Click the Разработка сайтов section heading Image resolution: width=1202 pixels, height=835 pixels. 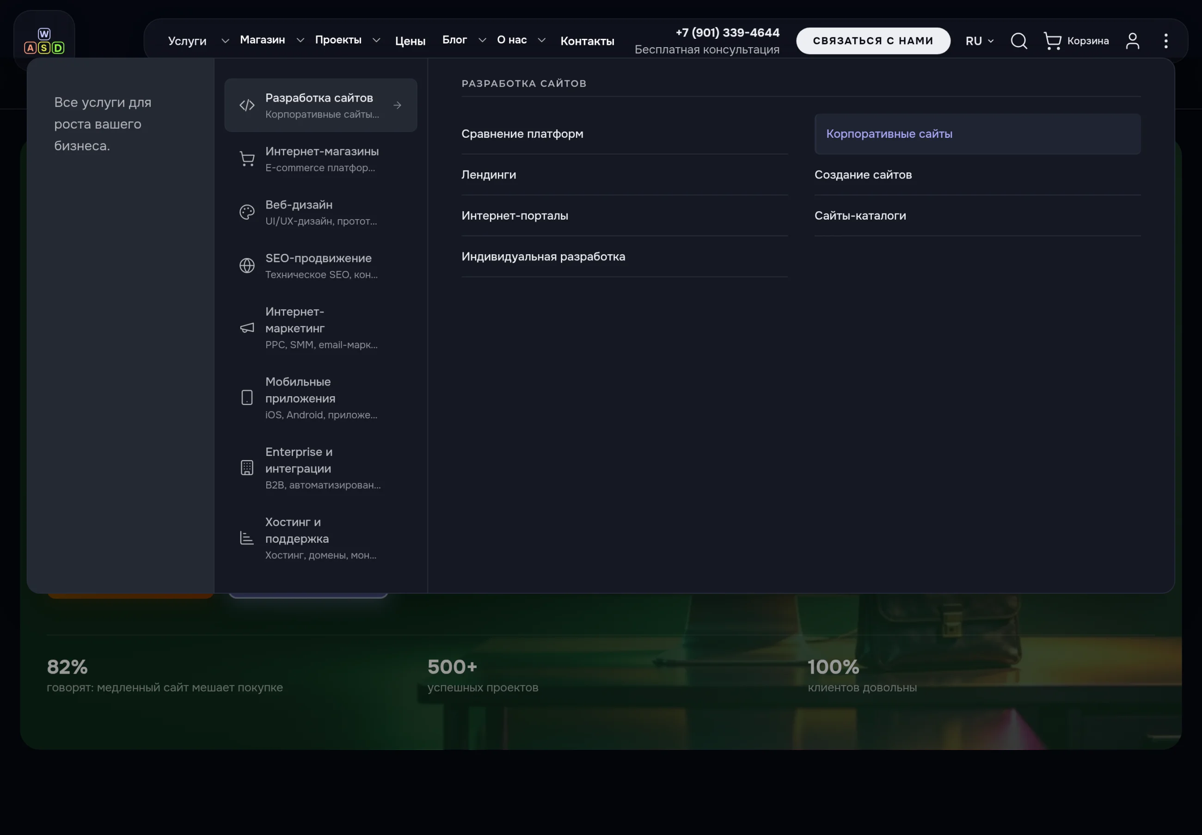524,83
